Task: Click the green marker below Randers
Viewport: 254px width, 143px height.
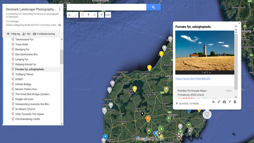Action: (x=169, y=119)
